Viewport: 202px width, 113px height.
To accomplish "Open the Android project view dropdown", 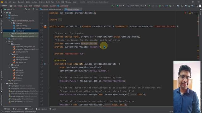I will tap(9, 9).
